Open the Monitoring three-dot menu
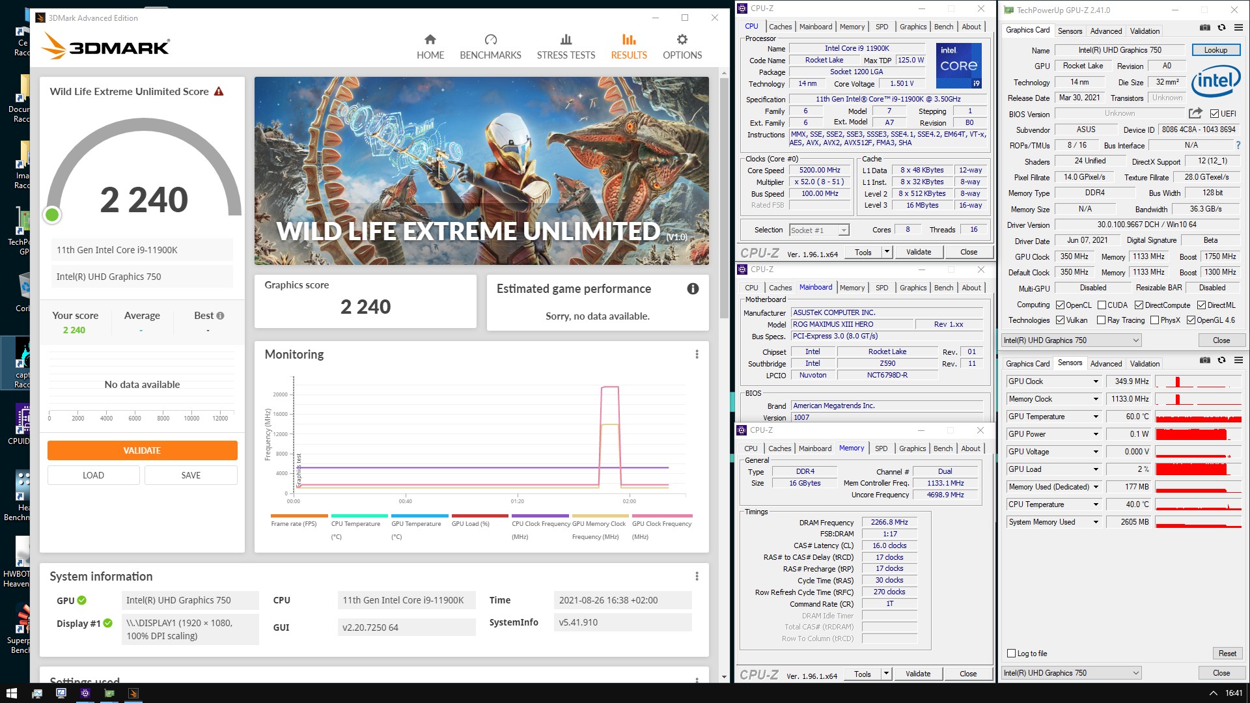 697,354
